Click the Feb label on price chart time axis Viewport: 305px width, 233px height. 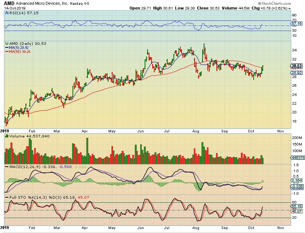click(32, 131)
